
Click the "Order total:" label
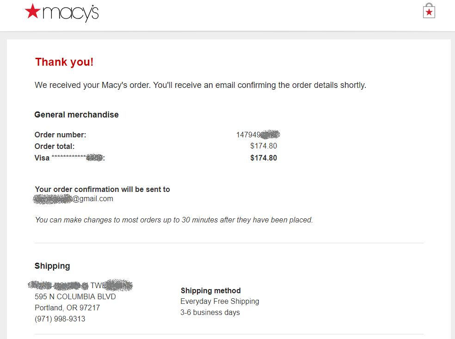[x=54, y=147]
